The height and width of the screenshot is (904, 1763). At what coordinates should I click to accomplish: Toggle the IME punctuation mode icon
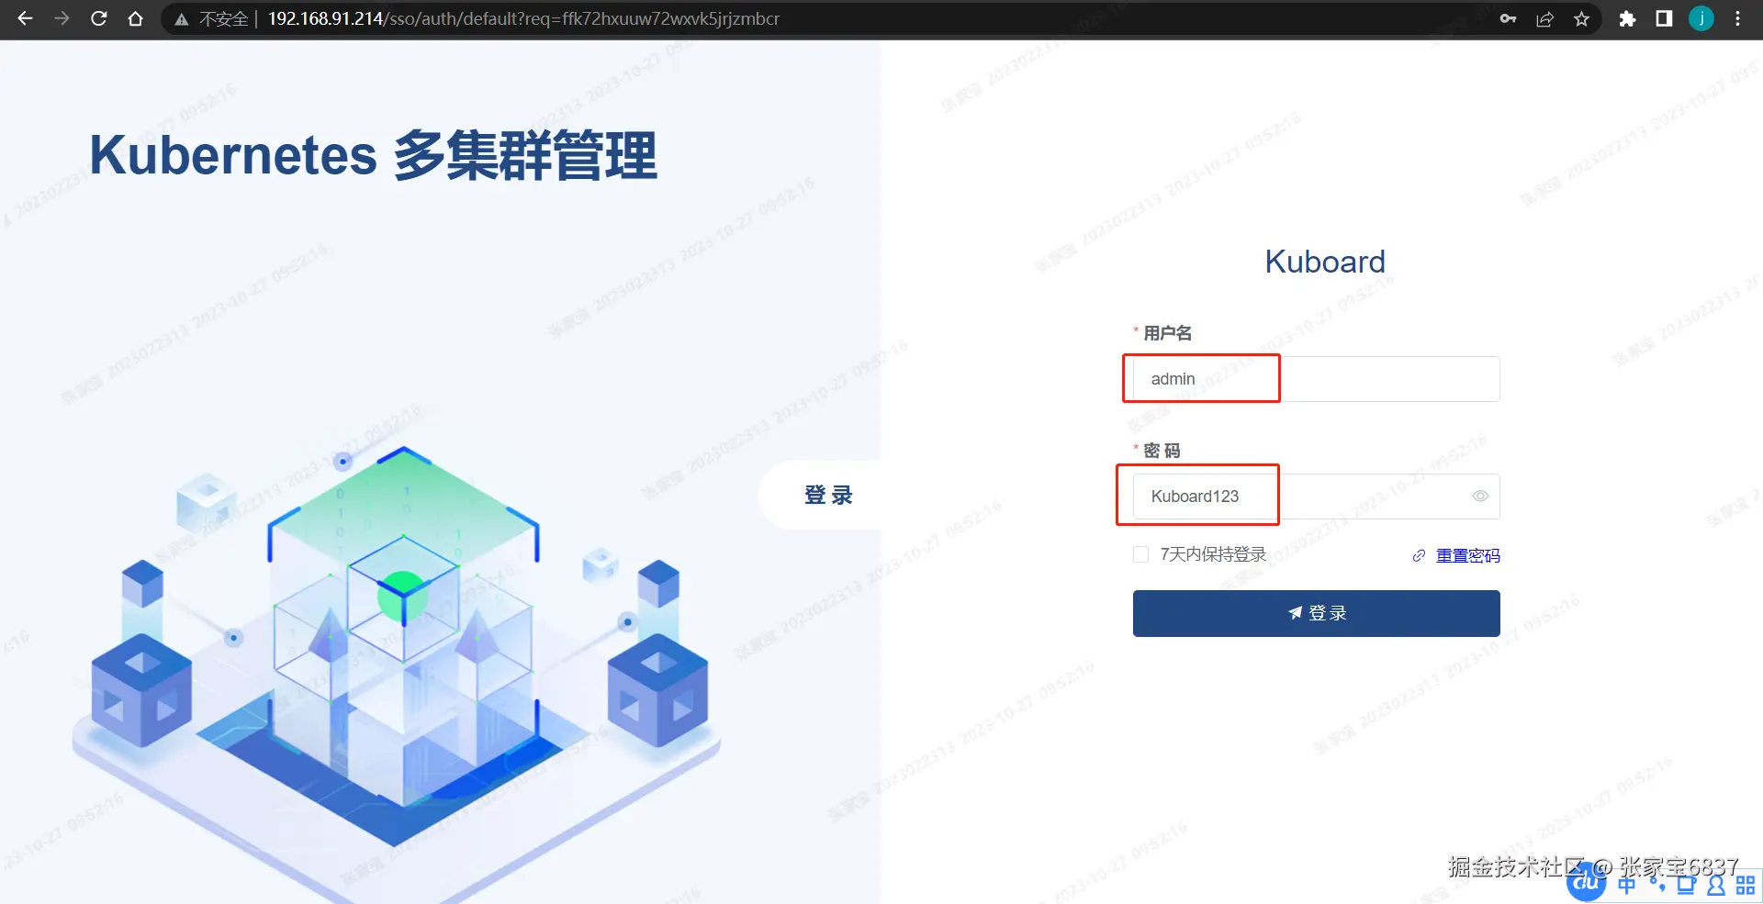point(1657,886)
